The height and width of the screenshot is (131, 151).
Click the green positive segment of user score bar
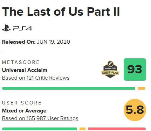pos(39,129)
